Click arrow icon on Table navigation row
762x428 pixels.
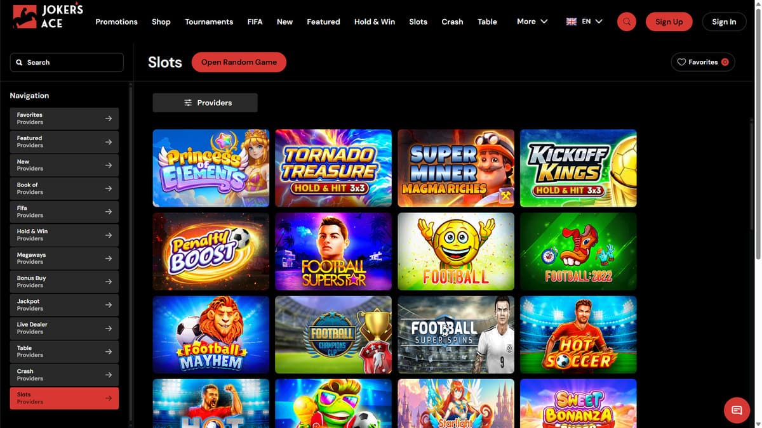pyautogui.click(x=109, y=352)
